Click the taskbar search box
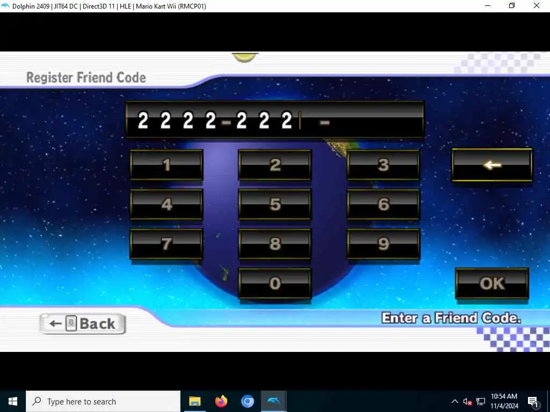550x412 pixels. (103, 401)
